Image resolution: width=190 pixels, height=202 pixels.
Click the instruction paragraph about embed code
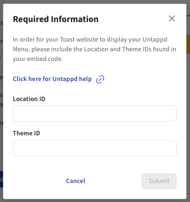tap(94, 49)
